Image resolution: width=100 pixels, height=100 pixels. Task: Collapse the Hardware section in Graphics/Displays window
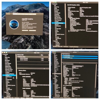52,4
